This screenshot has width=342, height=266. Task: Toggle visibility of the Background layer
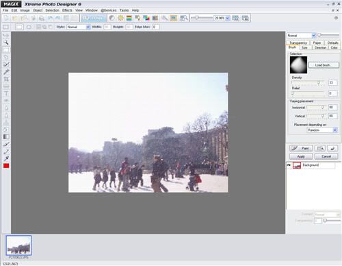[x=289, y=165]
